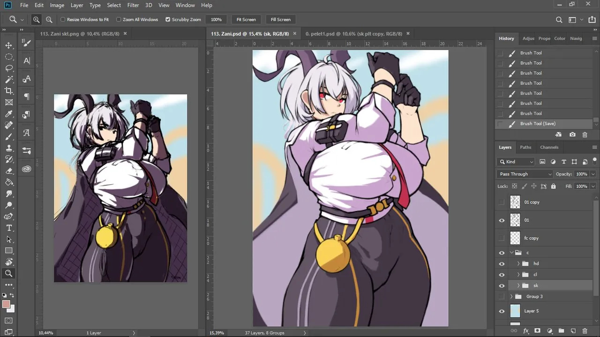
Task: Select the History Brush tool
Action: [x=8, y=160]
